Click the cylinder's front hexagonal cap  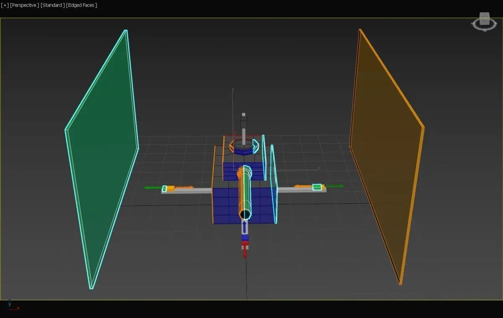(x=245, y=214)
